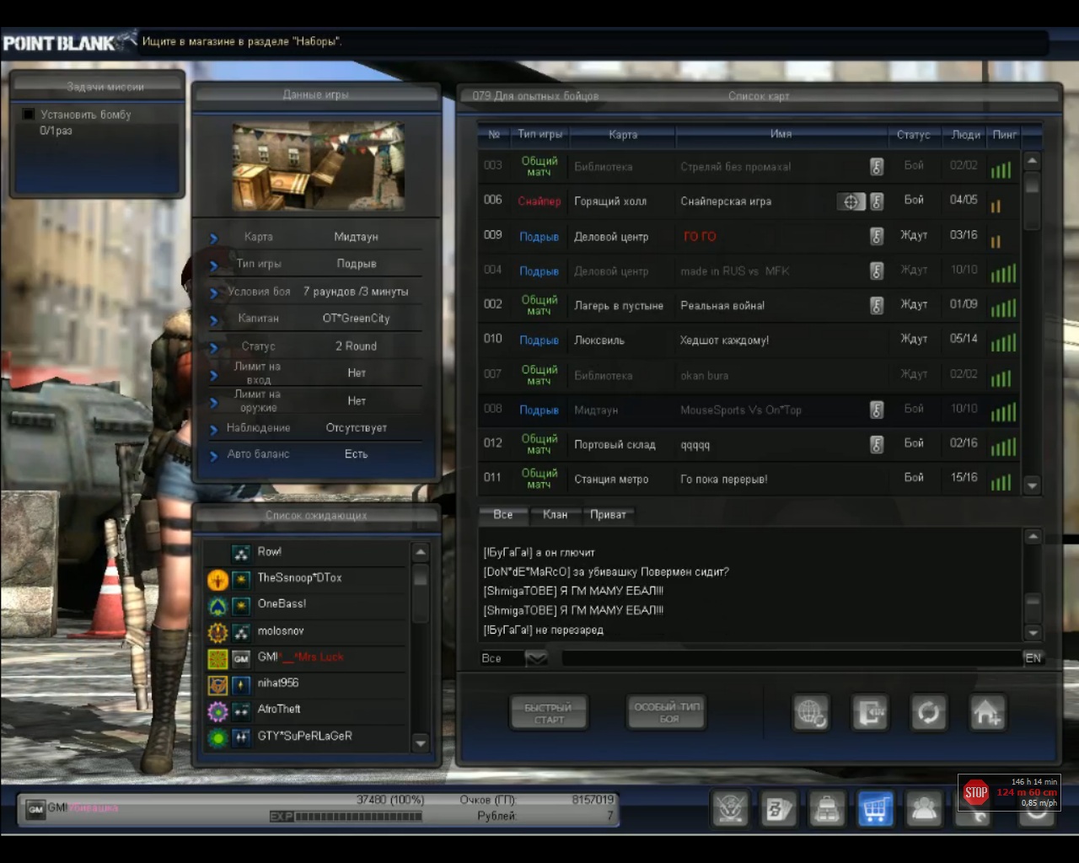Open the PB cards icon
Screen dimensions: 1079x863
[778, 810]
